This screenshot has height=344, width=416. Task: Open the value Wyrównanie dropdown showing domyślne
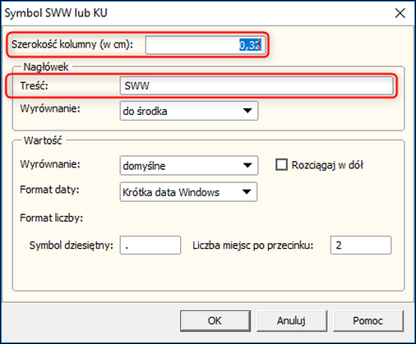(189, 165)
